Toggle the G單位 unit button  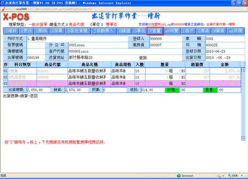click(139, 31)
